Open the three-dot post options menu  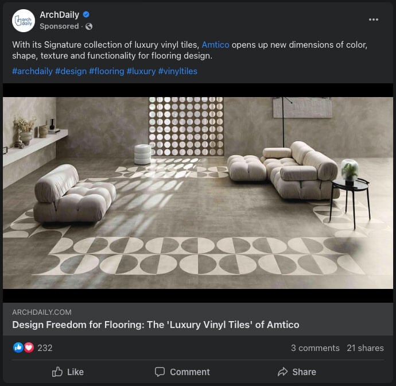pos(374,20)
